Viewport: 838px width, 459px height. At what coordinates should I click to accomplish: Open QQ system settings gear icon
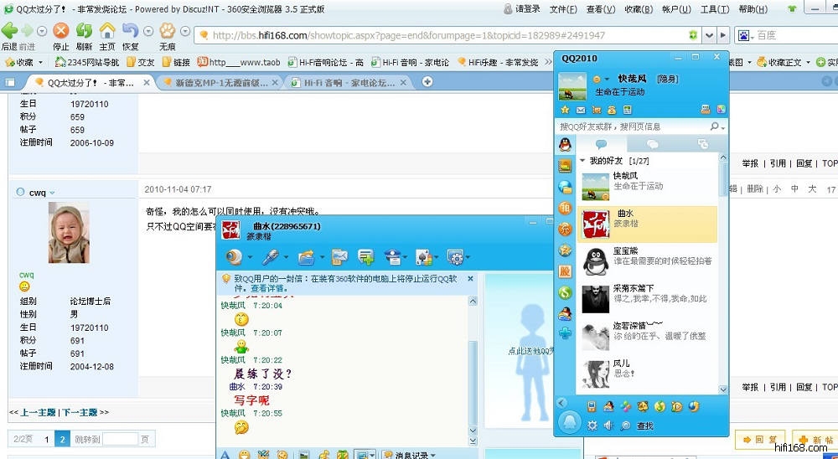pyautogui.click(x=592, y=425)
